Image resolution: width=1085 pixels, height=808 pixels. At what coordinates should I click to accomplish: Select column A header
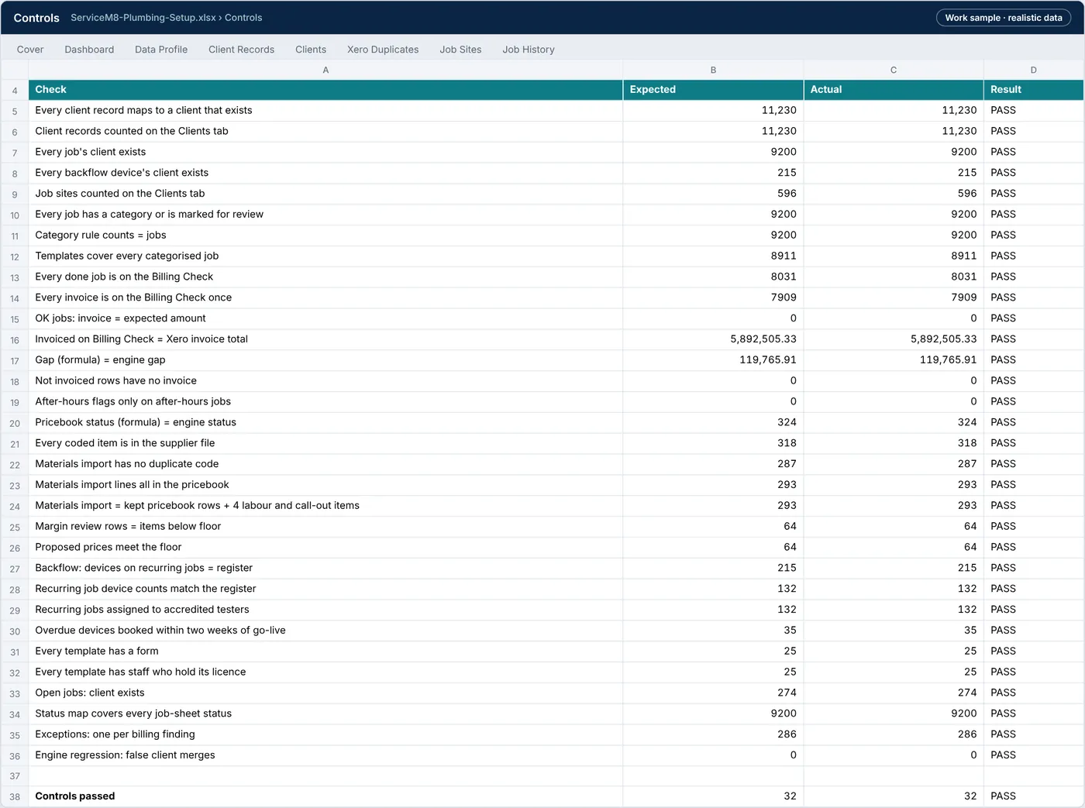(x=325, y=70)
